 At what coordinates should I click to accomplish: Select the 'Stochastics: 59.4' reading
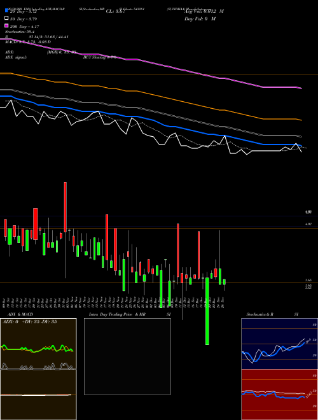(20, 32)
